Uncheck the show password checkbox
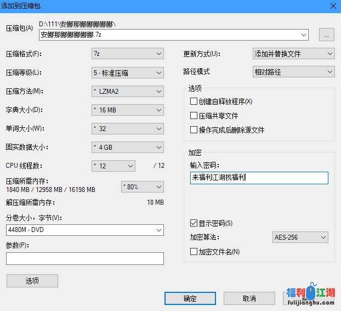341x311 pixels. pyautogui.click(x=194, y=223)
